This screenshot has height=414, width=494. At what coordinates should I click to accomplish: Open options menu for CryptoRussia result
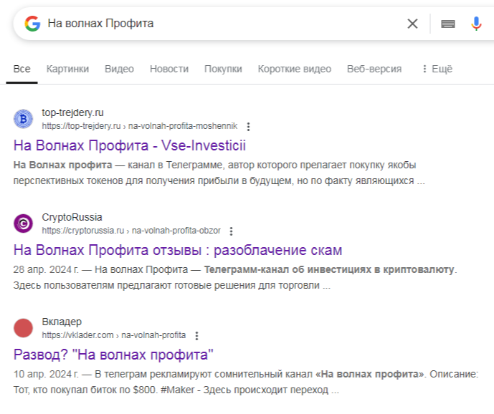(232, 231)
